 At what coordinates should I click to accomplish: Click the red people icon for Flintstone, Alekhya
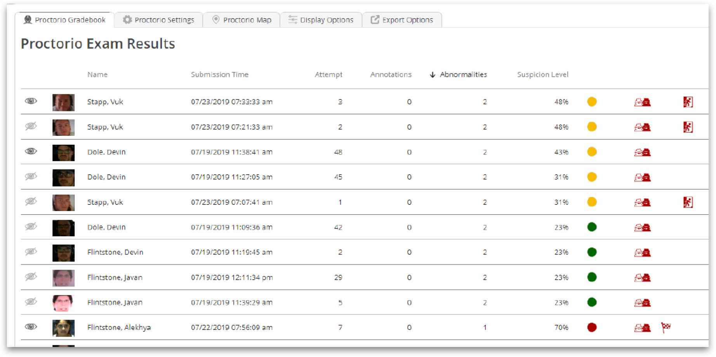click(643, 328)
